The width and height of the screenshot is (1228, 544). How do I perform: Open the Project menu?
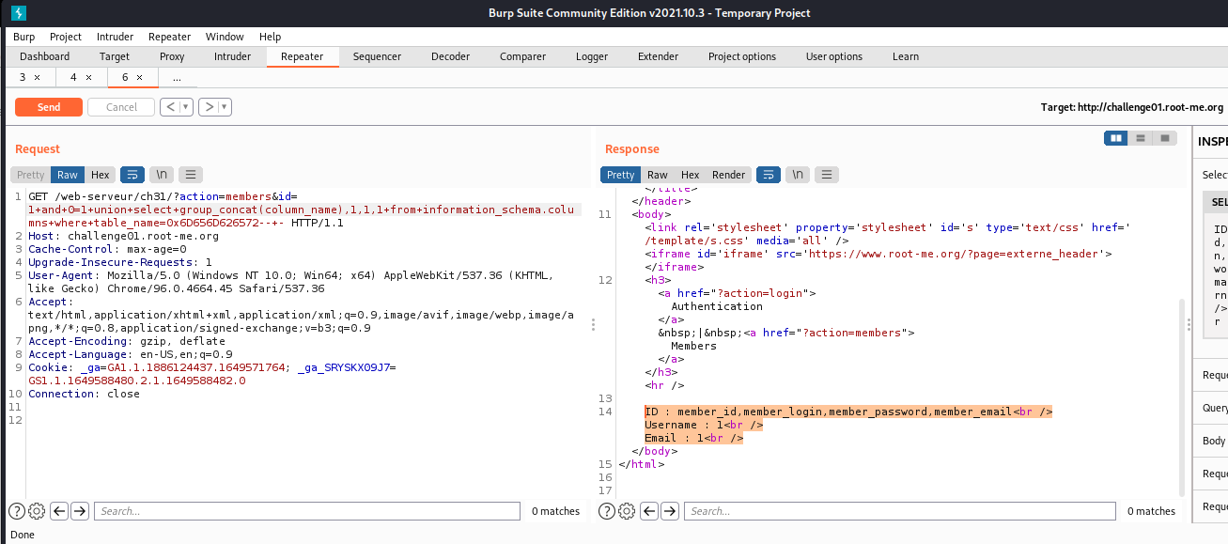click(66, 37)
